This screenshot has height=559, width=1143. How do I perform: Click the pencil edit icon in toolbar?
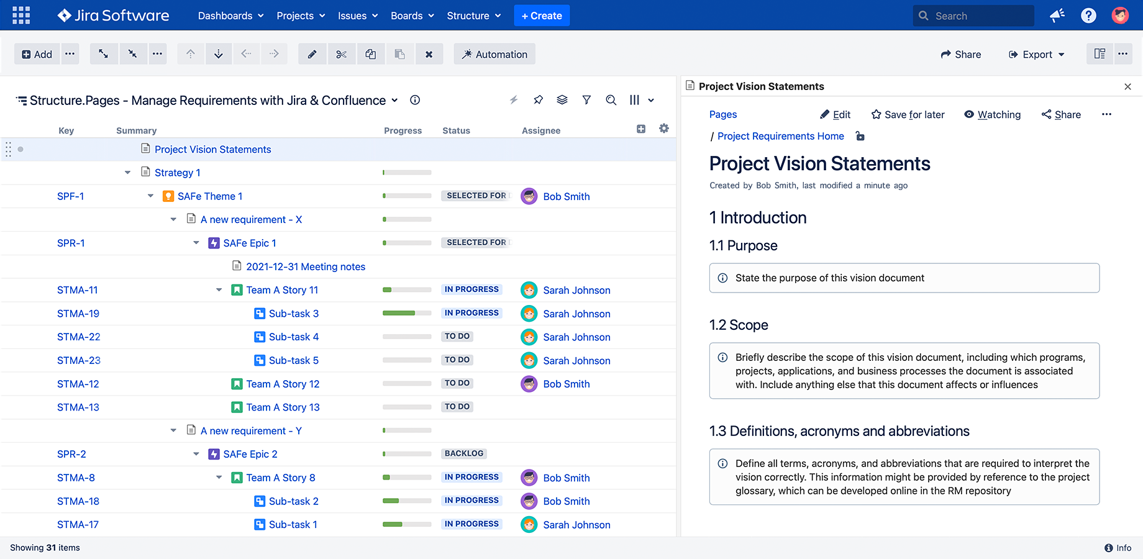coord(312,54)
